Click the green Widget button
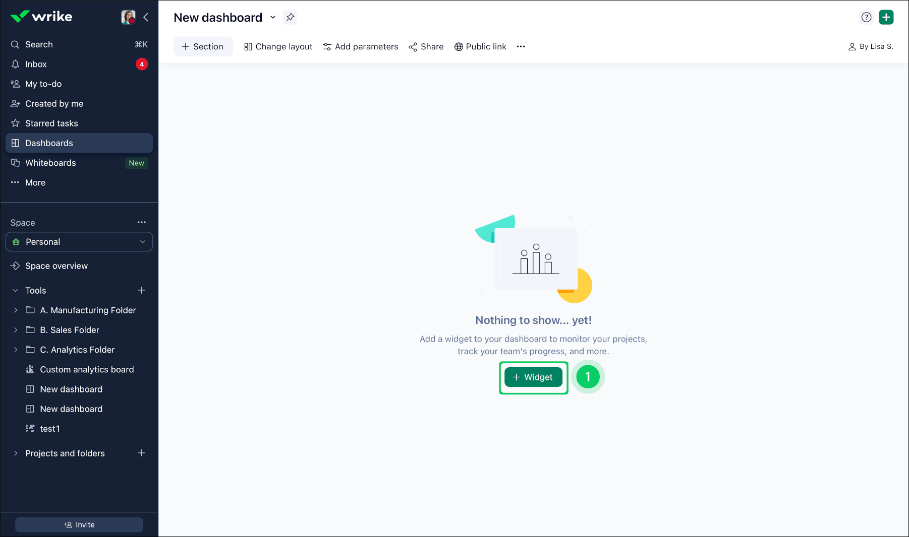The width and height of the screenshot is (909, 537). point(533,377)
